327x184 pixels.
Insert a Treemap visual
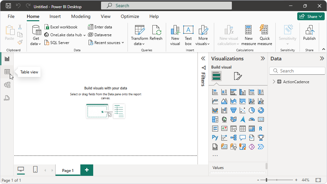point(215,119)
